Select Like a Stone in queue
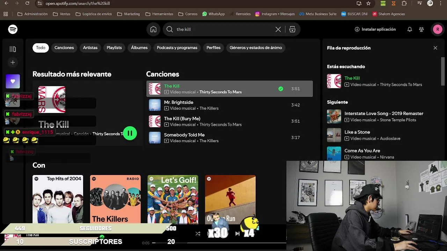This screenshot has height=251, width=447. (x=383, y=135)
